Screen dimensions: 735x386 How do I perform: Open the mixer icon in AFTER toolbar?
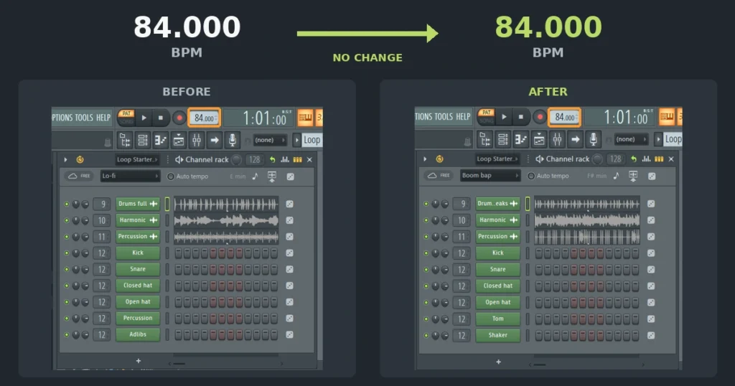point(557,139)
